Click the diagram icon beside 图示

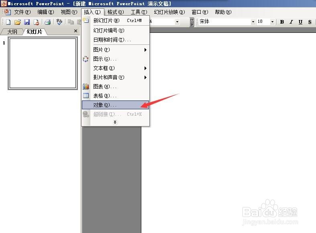coord(86,59)
